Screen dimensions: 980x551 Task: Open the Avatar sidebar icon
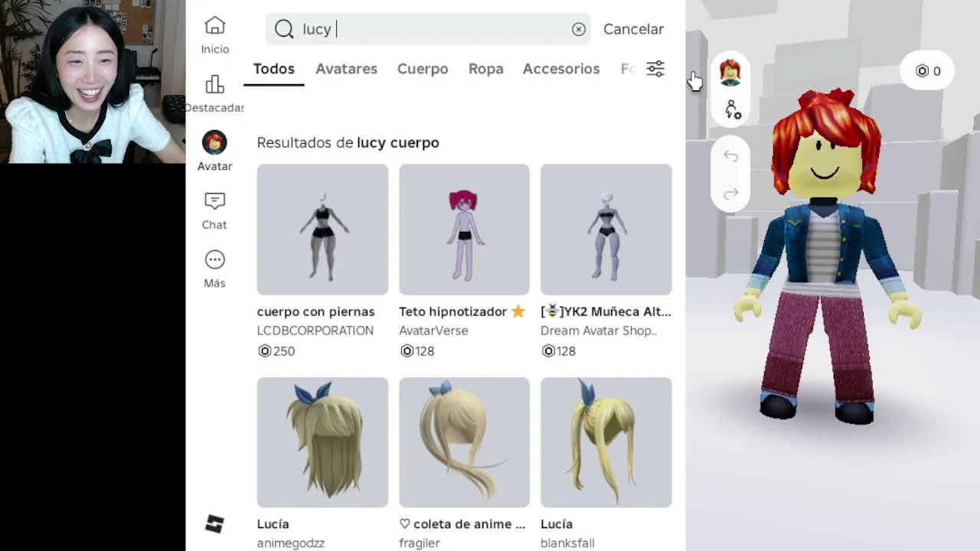pos(214,142)
